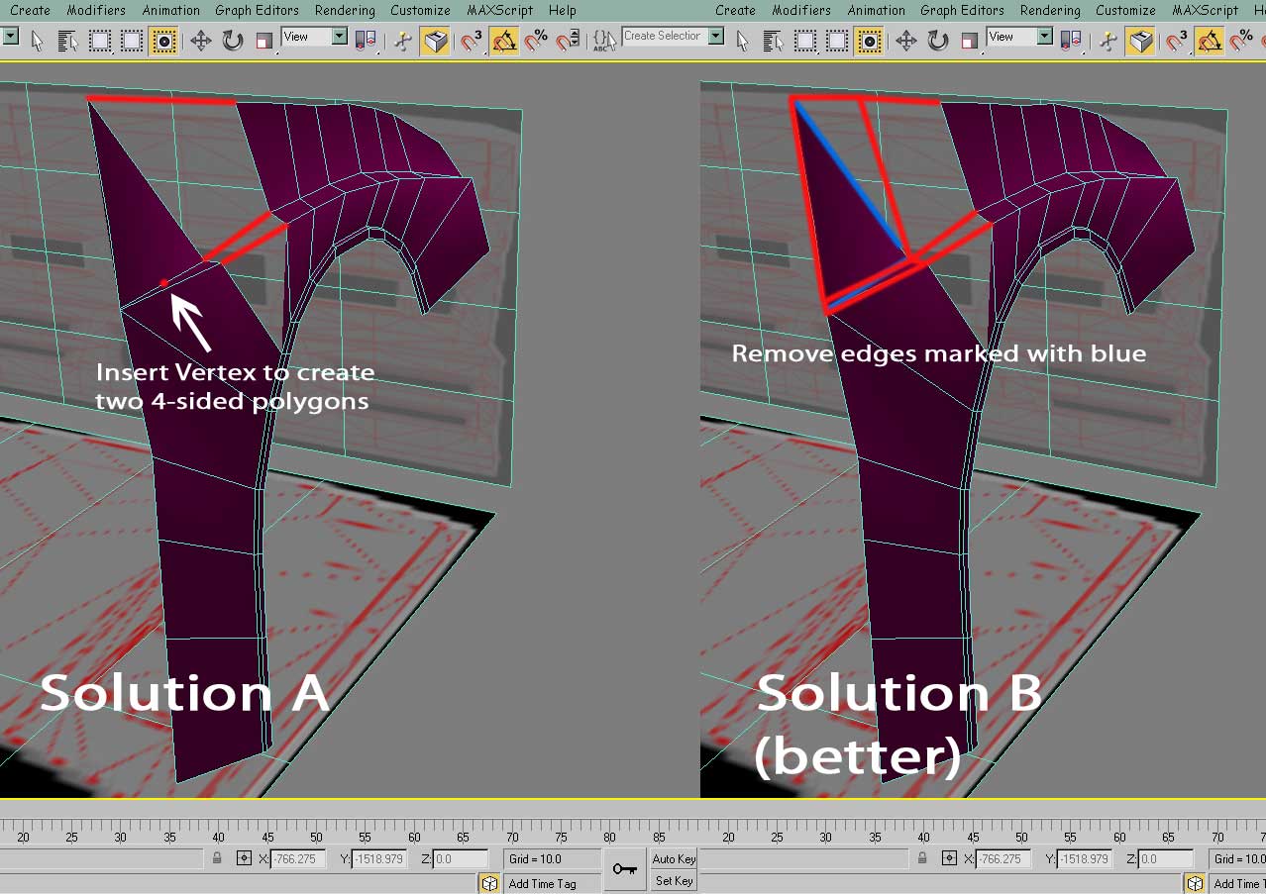Viewport: 1266px width, 894px height.
Task: Expand selection filter dropdown at far left of toolbar
Action: coord(11,37)
